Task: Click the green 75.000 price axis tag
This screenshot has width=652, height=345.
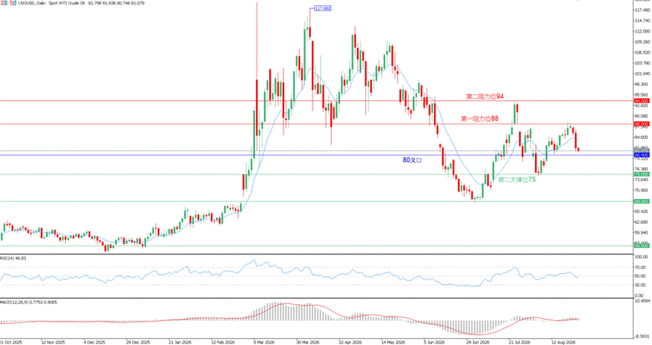Action: pos(642,175)
